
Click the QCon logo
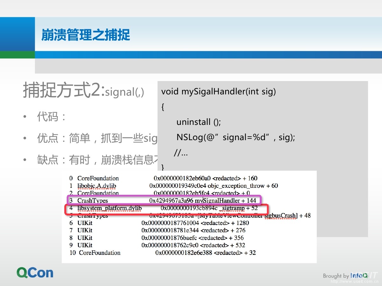[x=35, y=273]
